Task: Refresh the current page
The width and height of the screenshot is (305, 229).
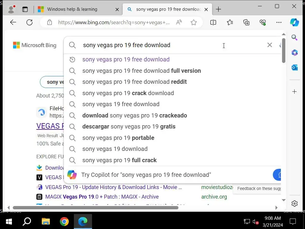Action: pyautogui.click(x=29, y=22)
